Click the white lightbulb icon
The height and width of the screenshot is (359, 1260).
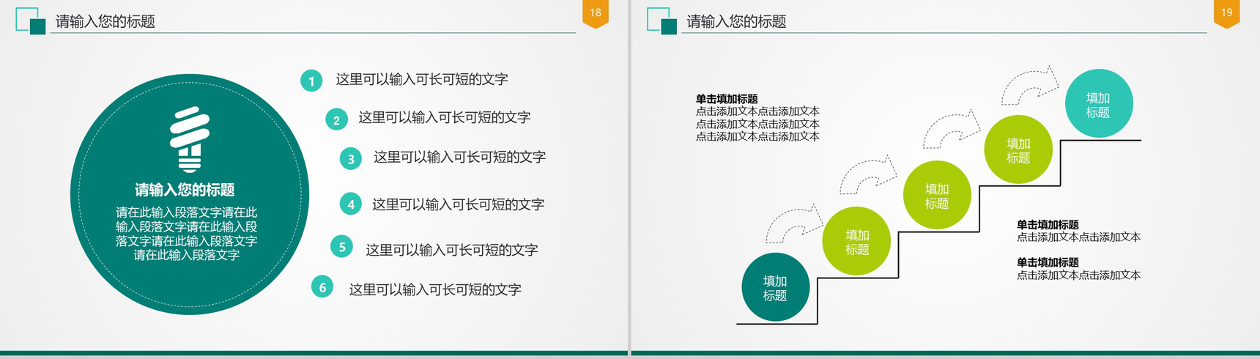click(x=190, y=139)
